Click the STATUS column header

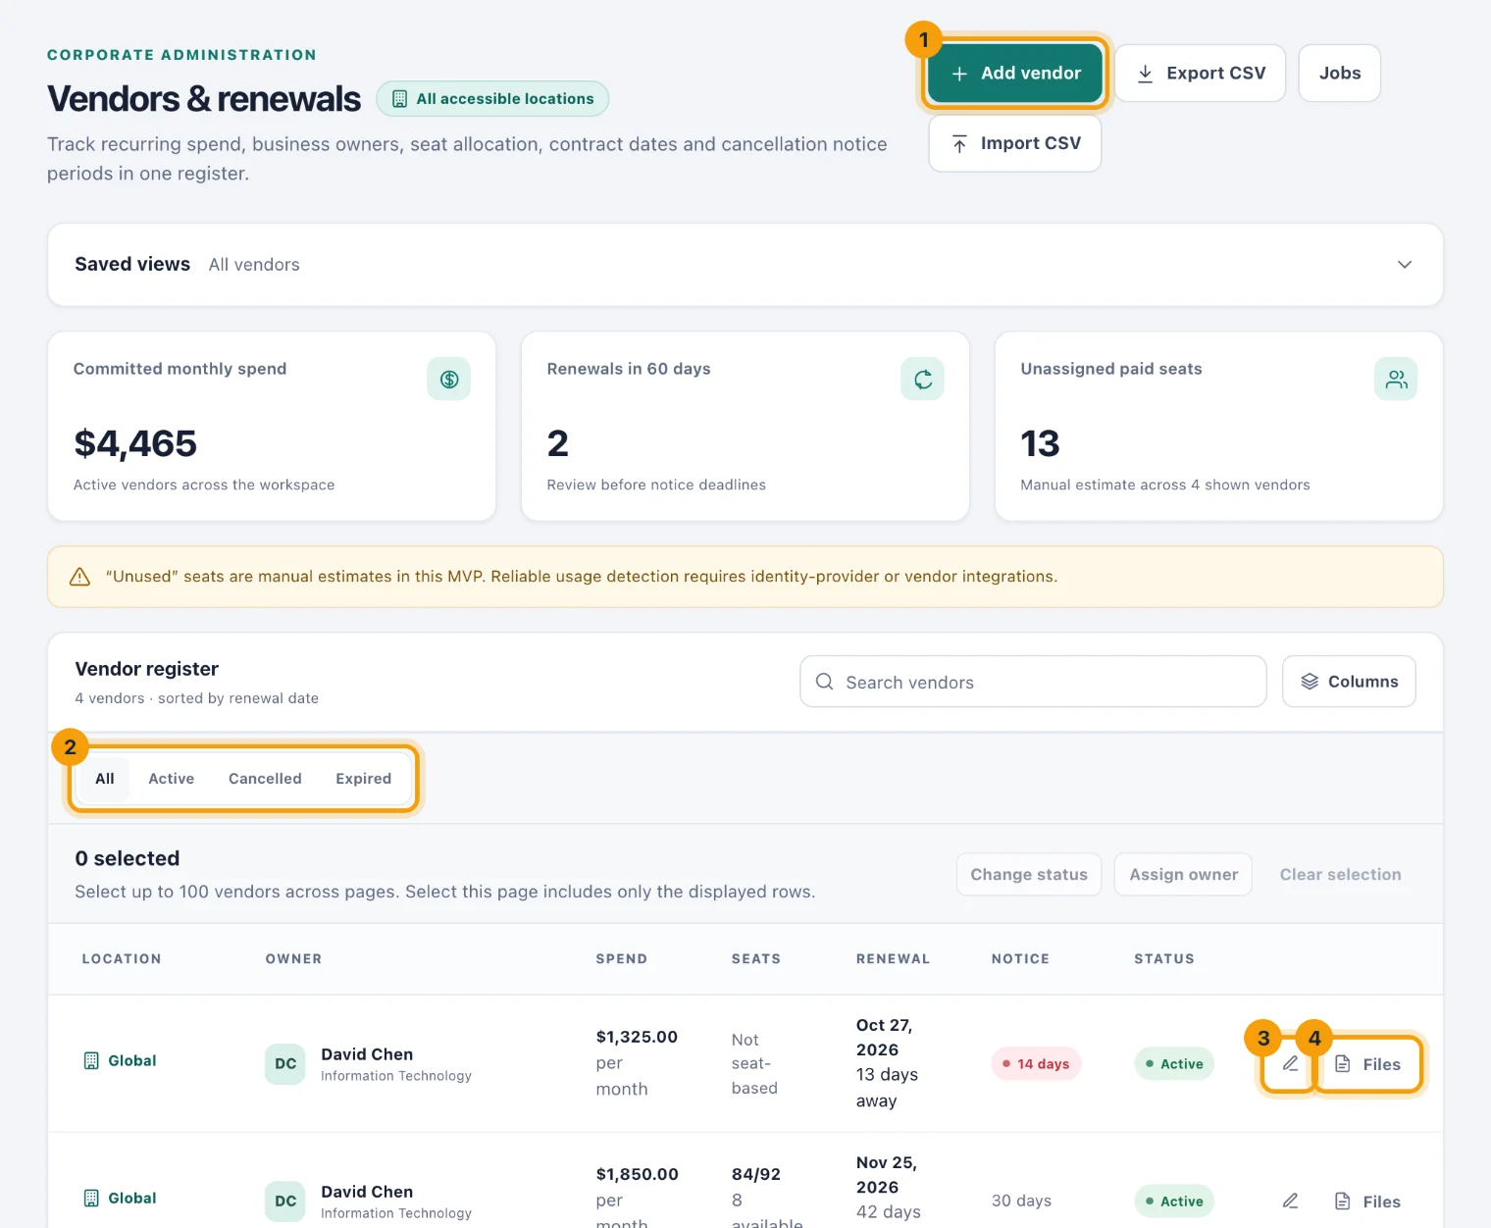coord(1164,959)
